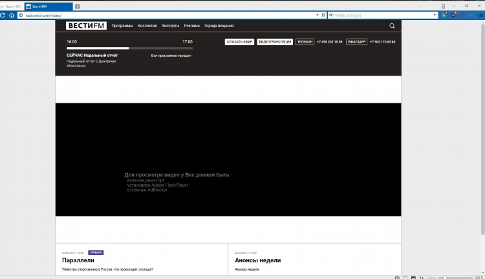Image resolution: width=485 pixels, height=279 pixels.
Task: Open Убийства спортсменов в России article text
Action: point(107,269)
